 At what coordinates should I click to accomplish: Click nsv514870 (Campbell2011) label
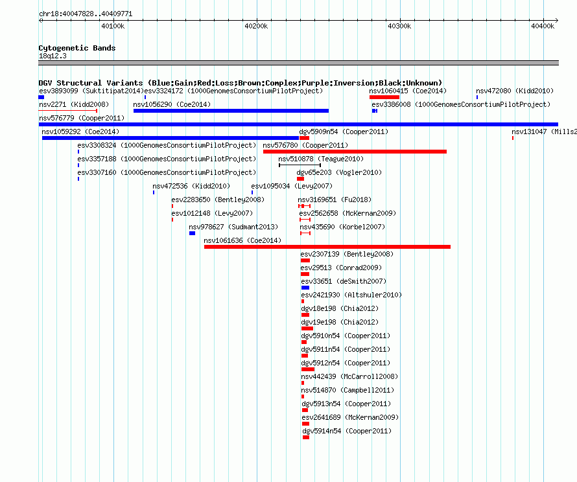tap(347, 390)
